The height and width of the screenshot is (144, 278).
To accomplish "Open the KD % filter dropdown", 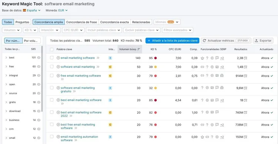I will tap(30, 30).
